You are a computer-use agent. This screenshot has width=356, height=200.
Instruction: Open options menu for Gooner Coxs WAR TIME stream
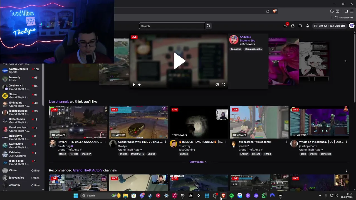(165, 142)
